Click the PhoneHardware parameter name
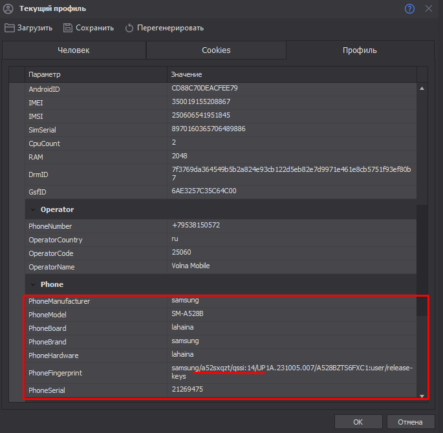This screenshot has height=433, width=443. pos(54,355)
